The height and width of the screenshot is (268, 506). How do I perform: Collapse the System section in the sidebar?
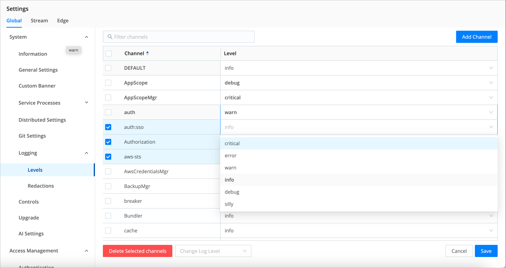86,37
